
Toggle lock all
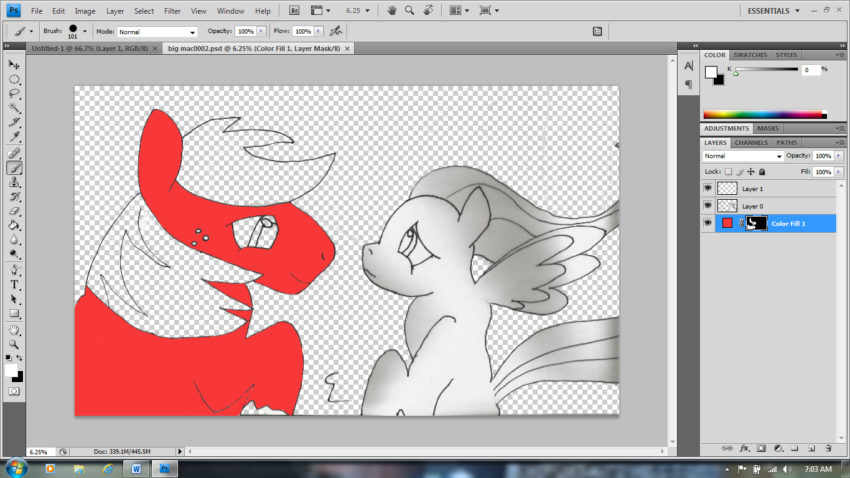[762, 172]
